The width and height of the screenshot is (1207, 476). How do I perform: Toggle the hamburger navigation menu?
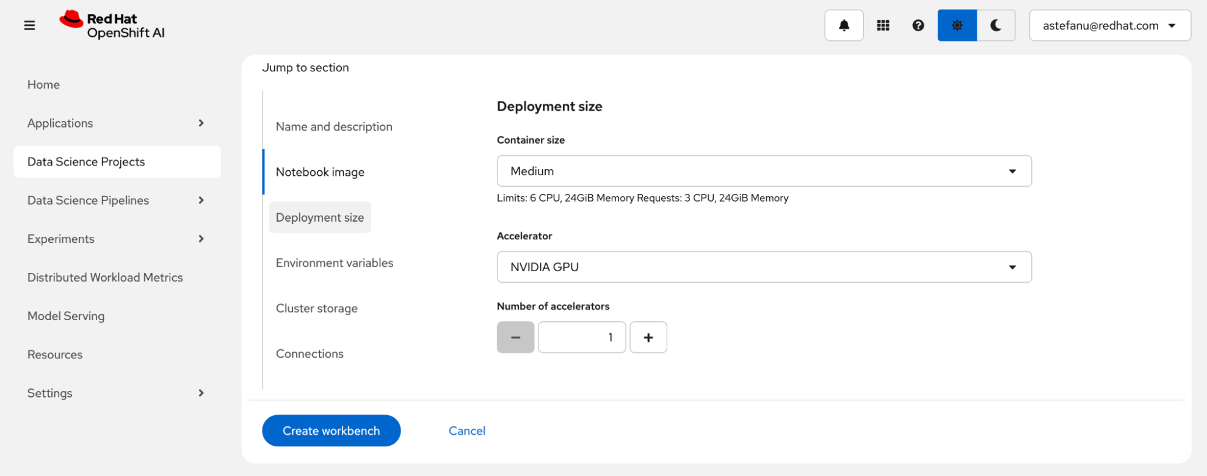pyautogui.click(x=29, y=25)
